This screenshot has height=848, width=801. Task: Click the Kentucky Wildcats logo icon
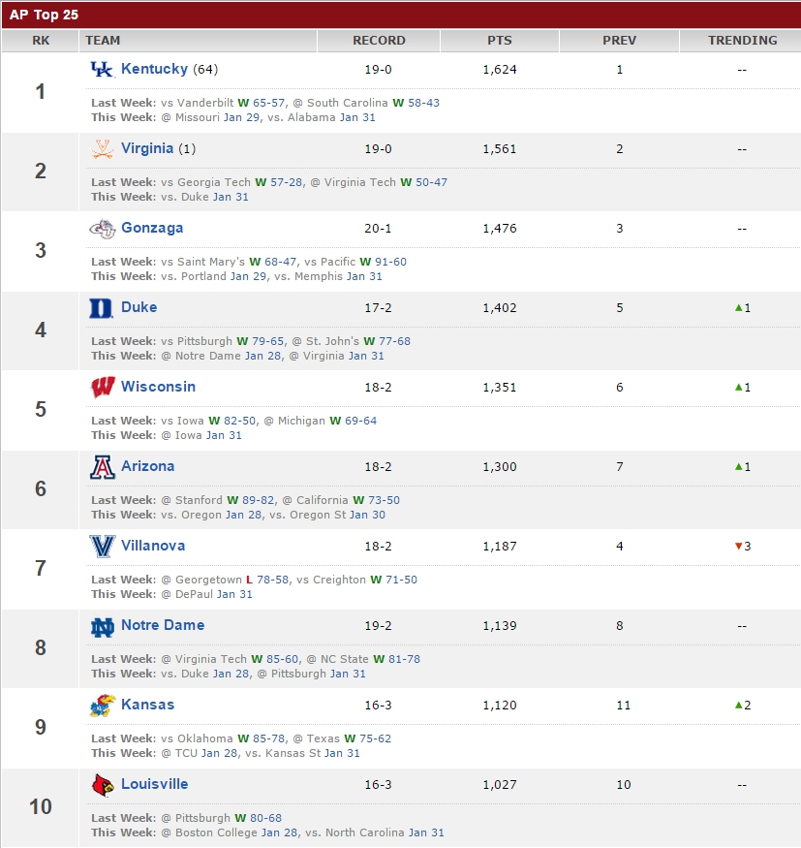[102, 69]
